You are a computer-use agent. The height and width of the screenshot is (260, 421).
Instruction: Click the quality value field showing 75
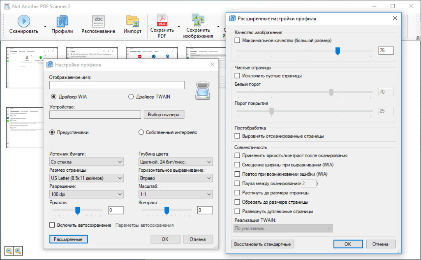click(386, 51)
